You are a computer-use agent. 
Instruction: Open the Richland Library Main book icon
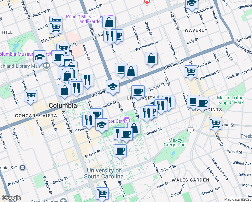click(46, 65)
